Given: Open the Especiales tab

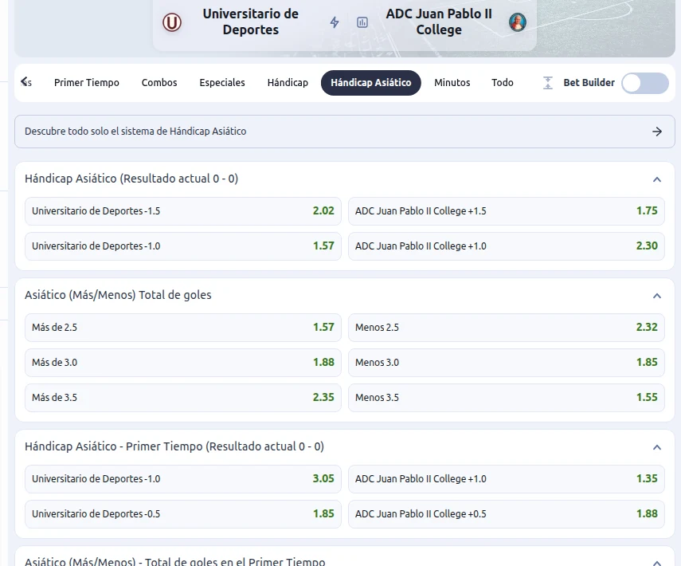Looking at the screenshot, I should pyautogui.click(x=222, y=83).
